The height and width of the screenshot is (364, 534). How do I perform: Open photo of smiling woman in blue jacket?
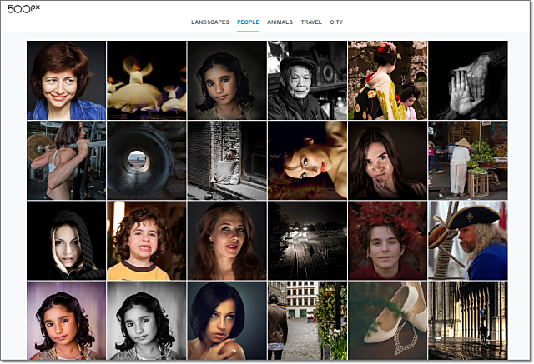pos(66,80)
